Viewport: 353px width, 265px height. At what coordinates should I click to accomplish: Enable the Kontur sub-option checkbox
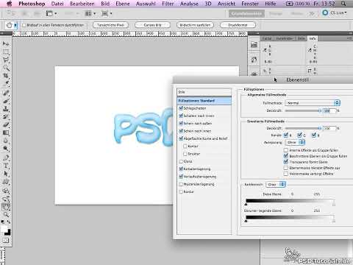185,146
